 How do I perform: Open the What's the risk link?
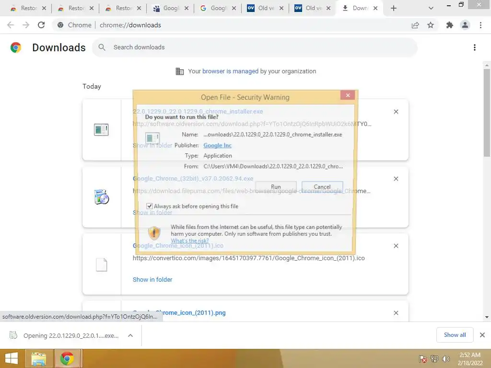point(189,241)
